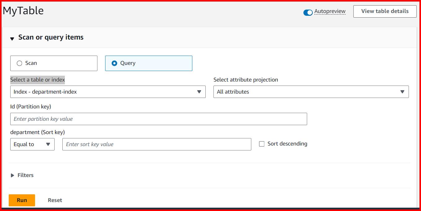The height and width of the screenshot is (211, 421).
Task: Click the chevron on the index selector
Action: click(199, 91)
